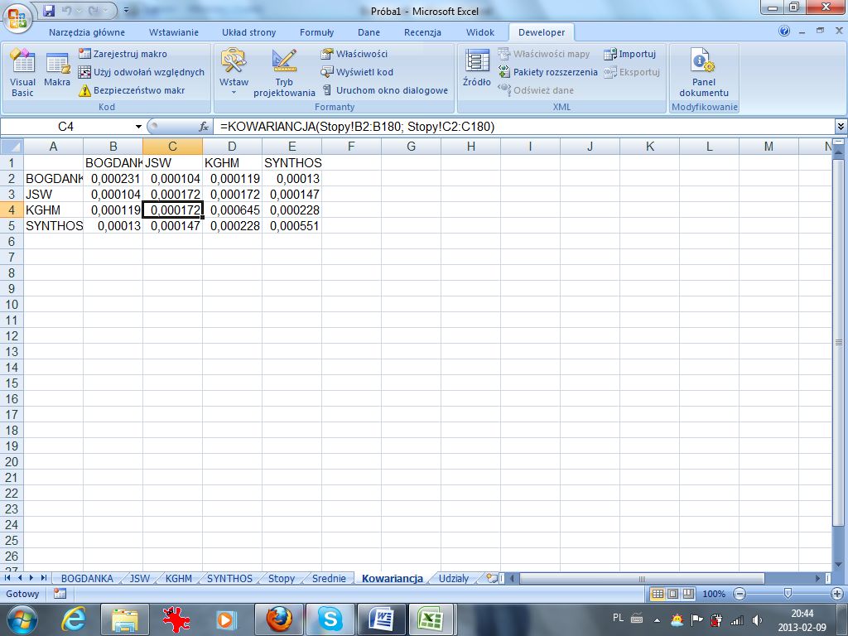The width and height of the screenshot is (848, 636).
Task: Open the Name Box dropdown
Action: pyautogui.click(x=138, y=127)
